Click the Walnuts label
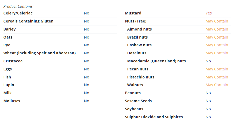The height and width of the screenshot is (121, 231). pyautogui.click(x=135, y=85)
